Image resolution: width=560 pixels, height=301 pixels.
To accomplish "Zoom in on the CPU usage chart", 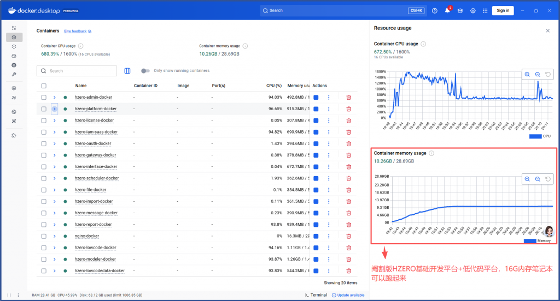I will click(x=527, y=74).
